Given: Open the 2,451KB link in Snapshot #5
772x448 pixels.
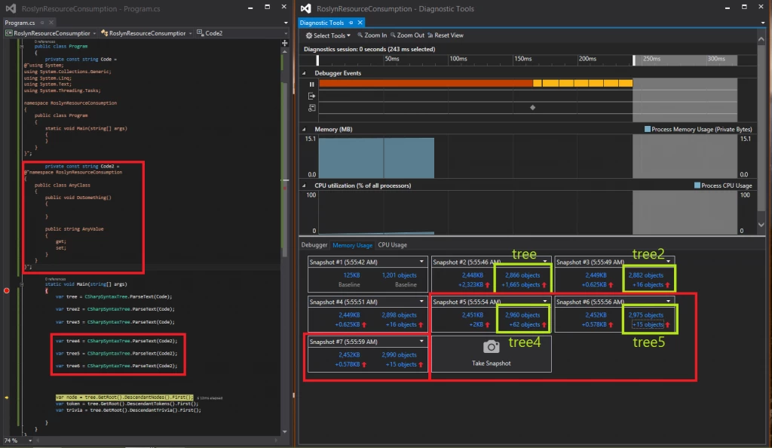Looking at the screenshot, I should click(x=472, y=315).
